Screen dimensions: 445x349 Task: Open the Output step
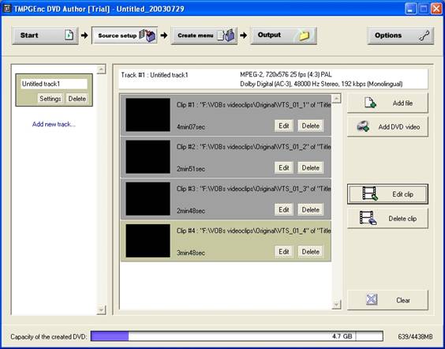(283, 36)
